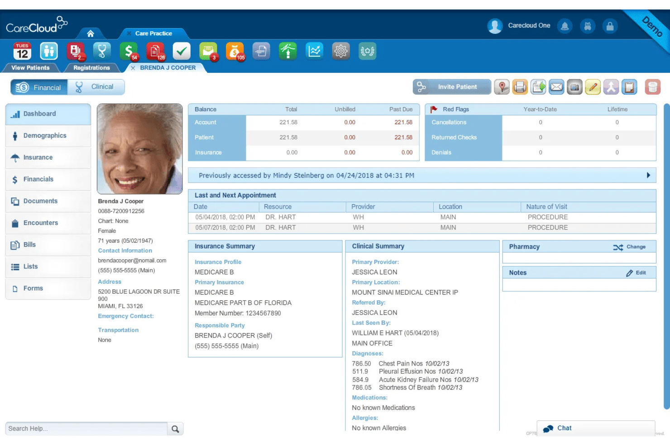Open Lists in the sidebar
The height and width of the screenshot is (446, 670).
pos(48,267)
